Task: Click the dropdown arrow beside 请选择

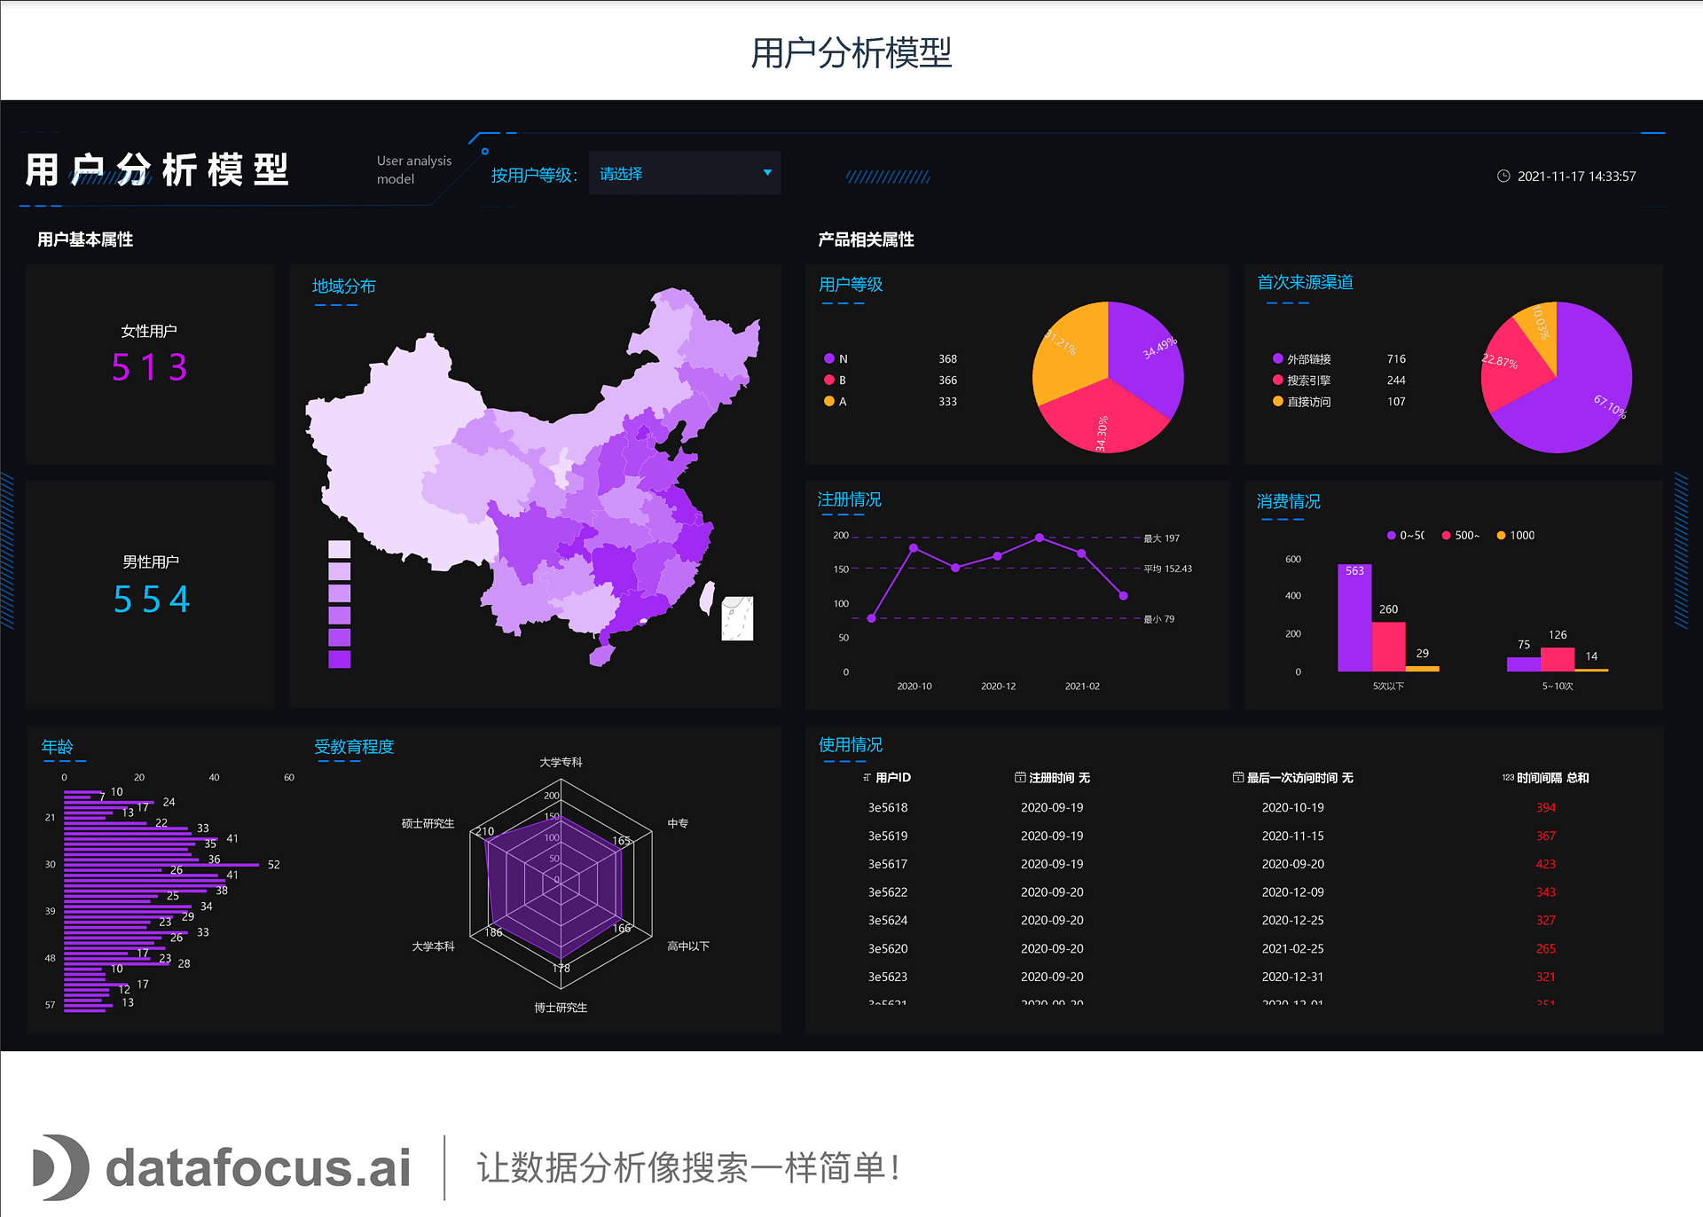Action: (767, 173)
